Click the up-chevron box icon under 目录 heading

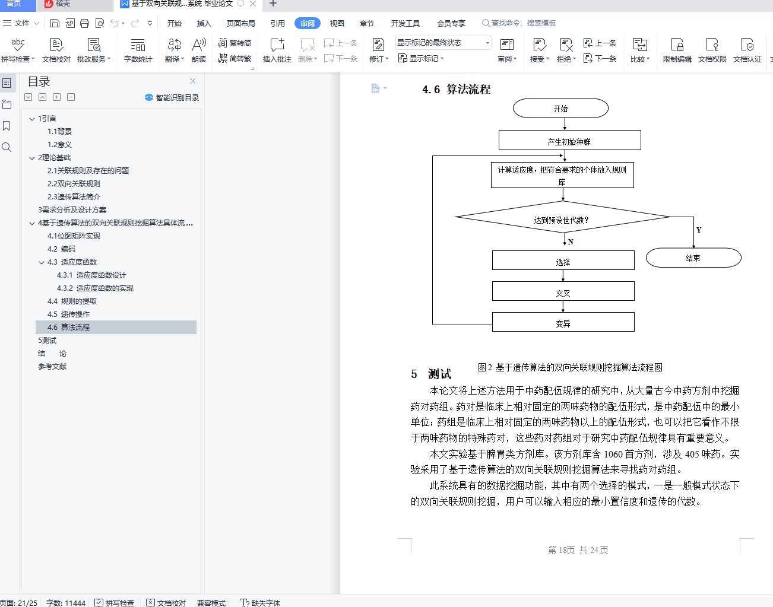(43, 97)
